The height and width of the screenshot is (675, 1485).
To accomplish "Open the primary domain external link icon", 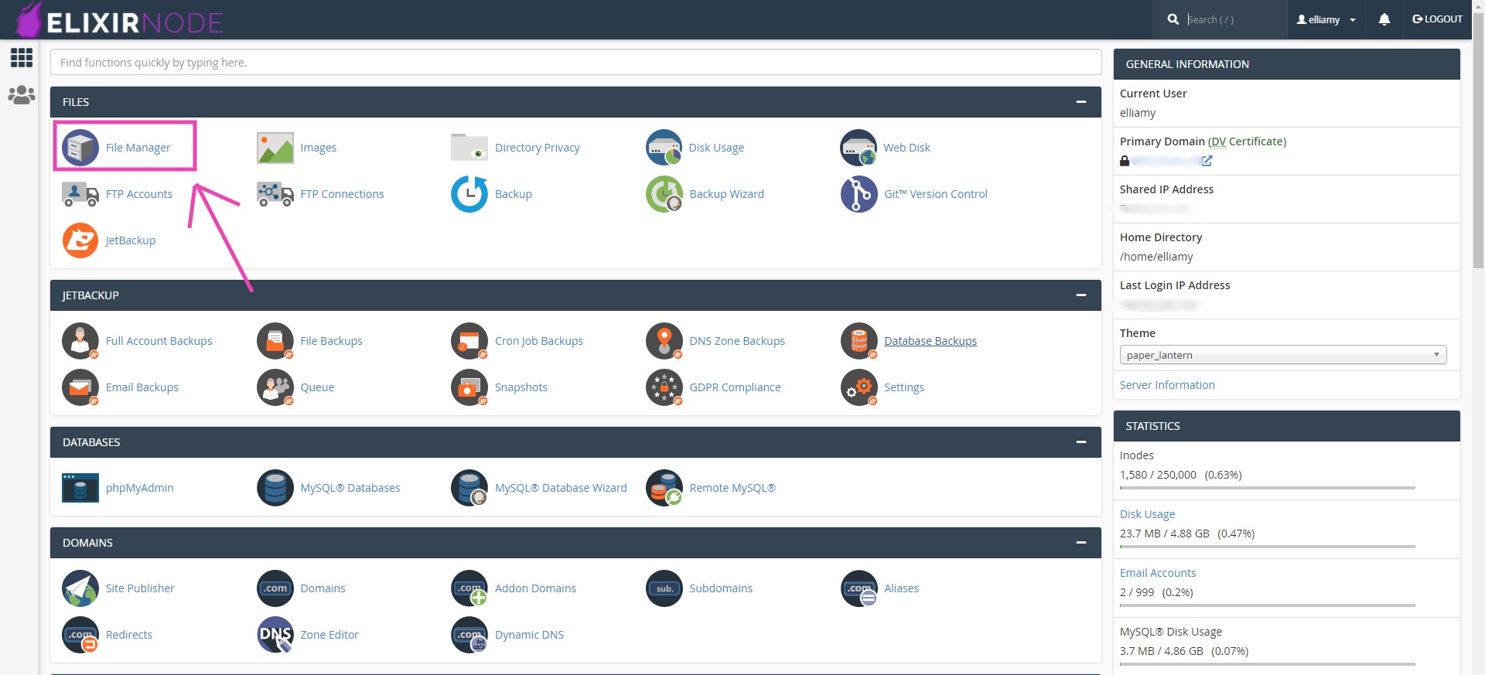I will point(1207,161).
